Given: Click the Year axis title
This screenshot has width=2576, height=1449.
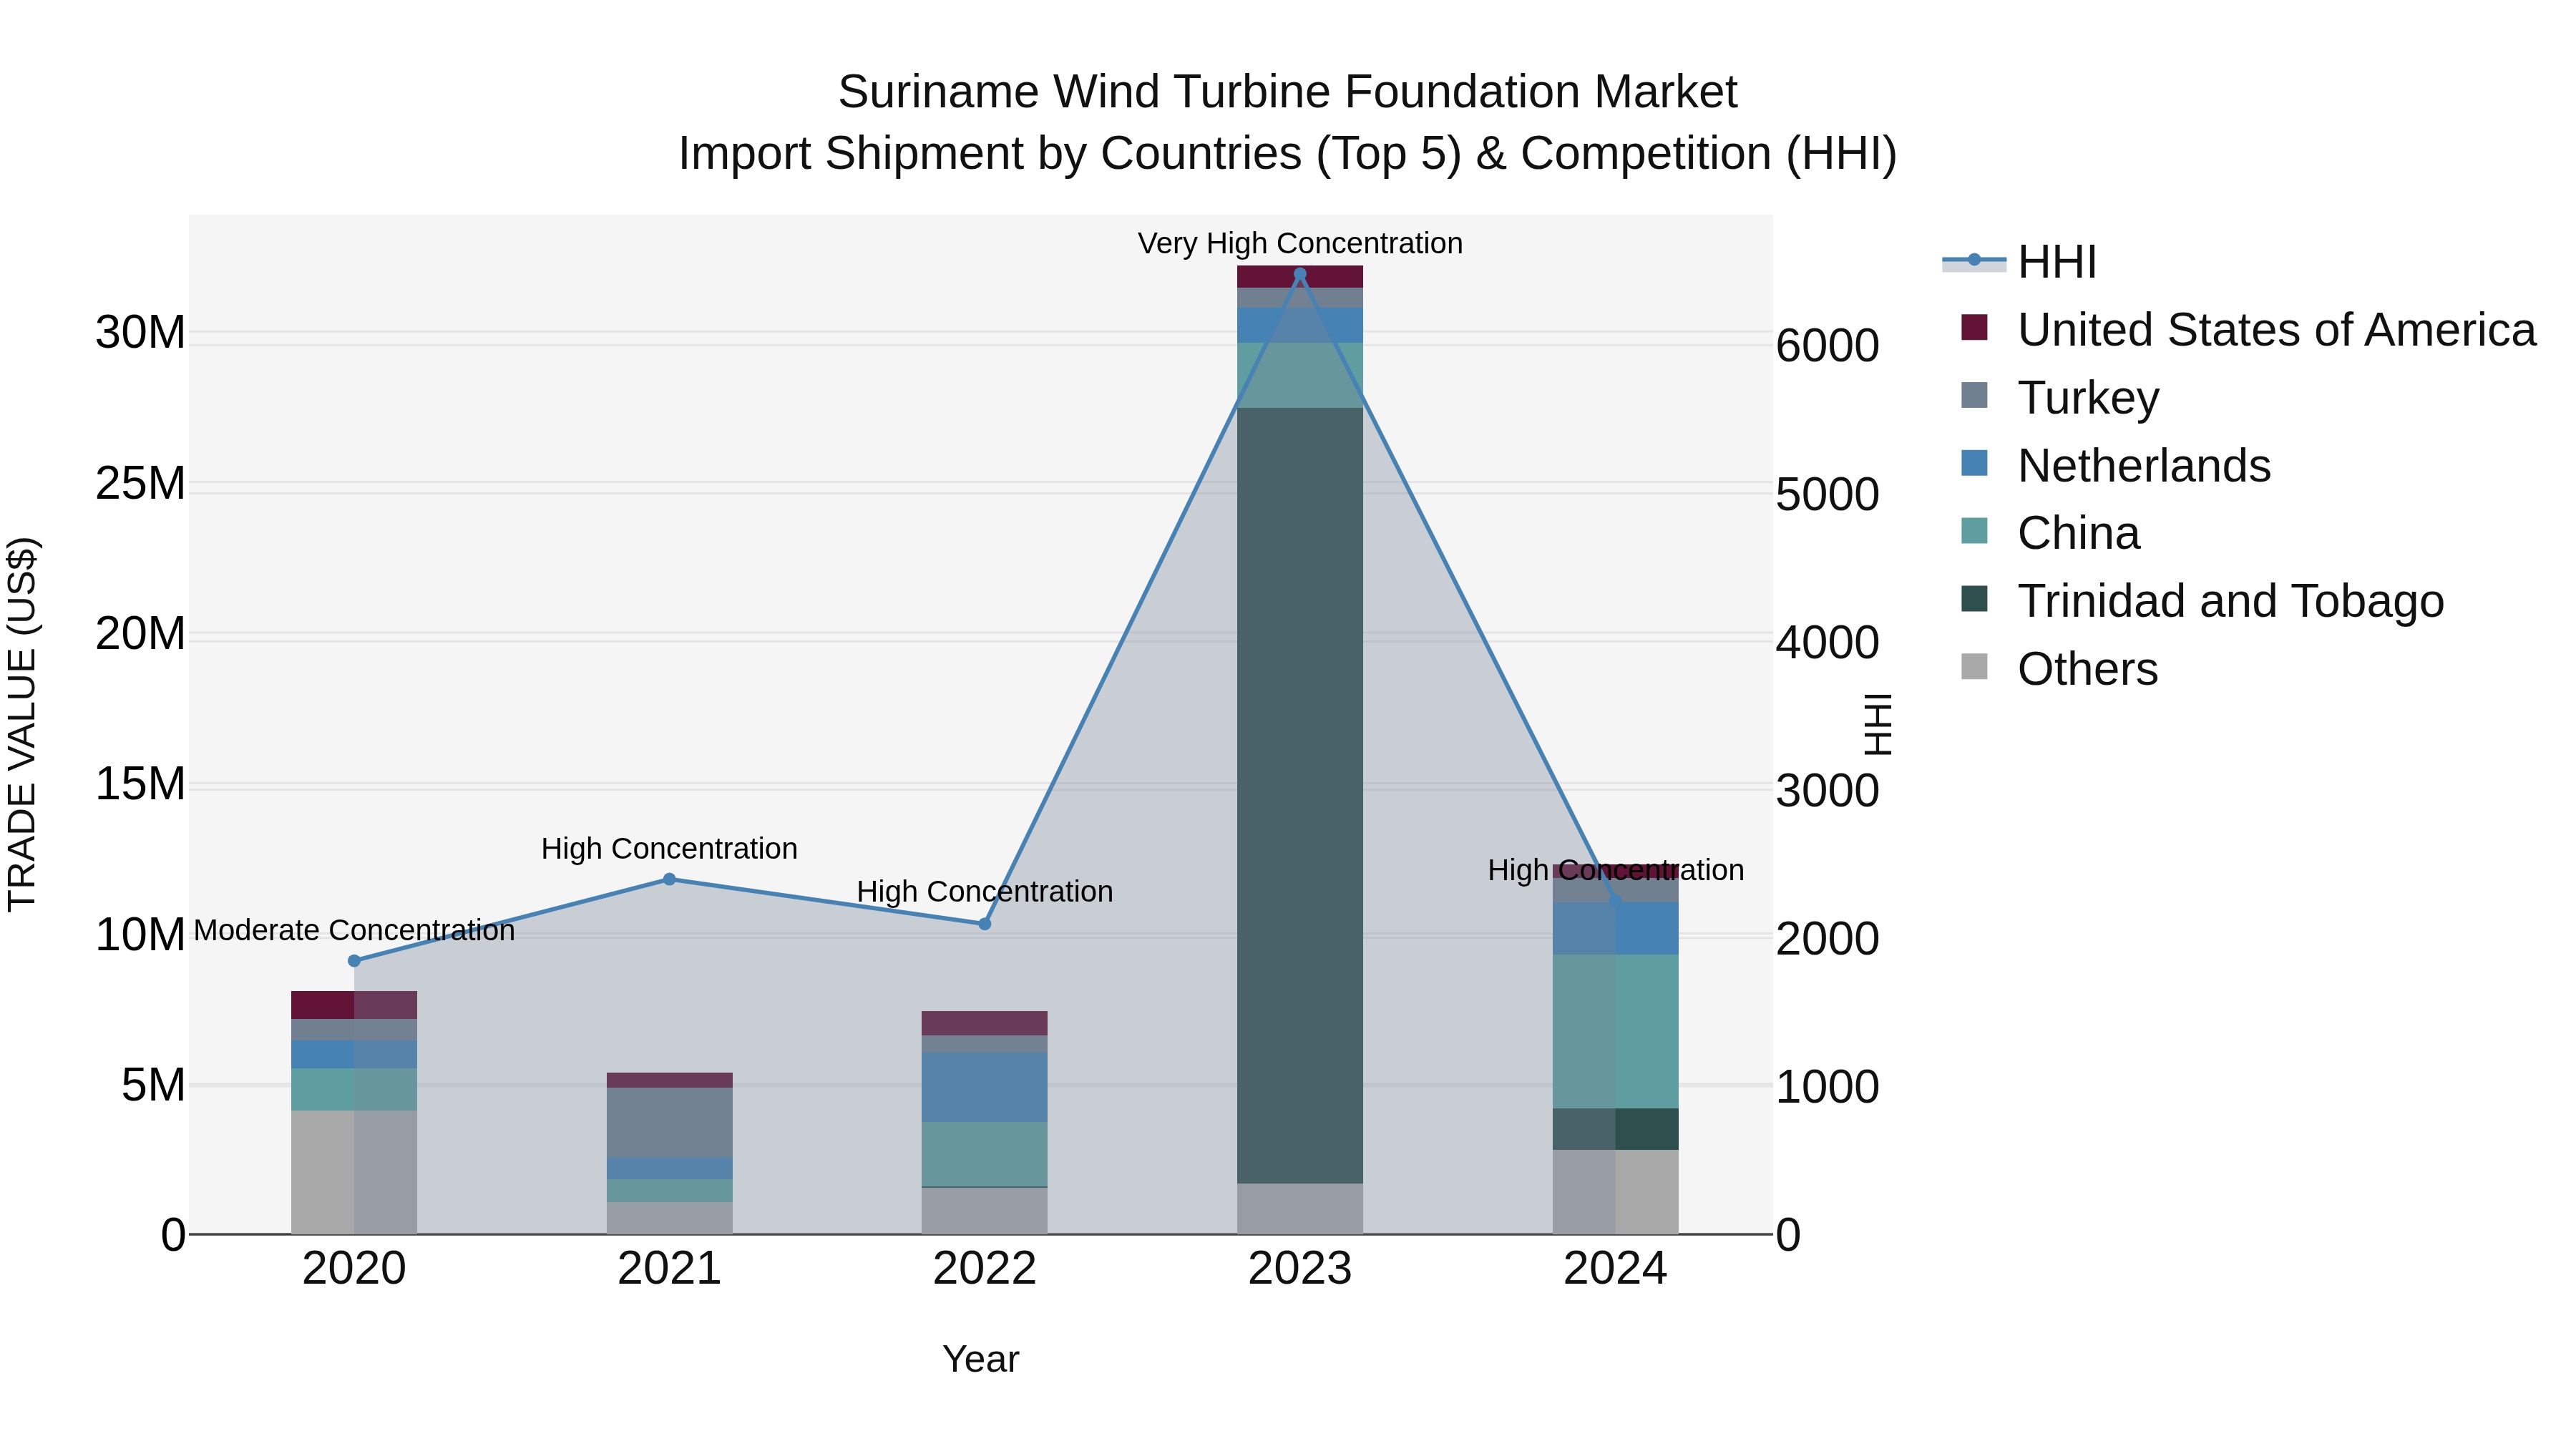Looking at the screenshot, I should coord(981,1359).
